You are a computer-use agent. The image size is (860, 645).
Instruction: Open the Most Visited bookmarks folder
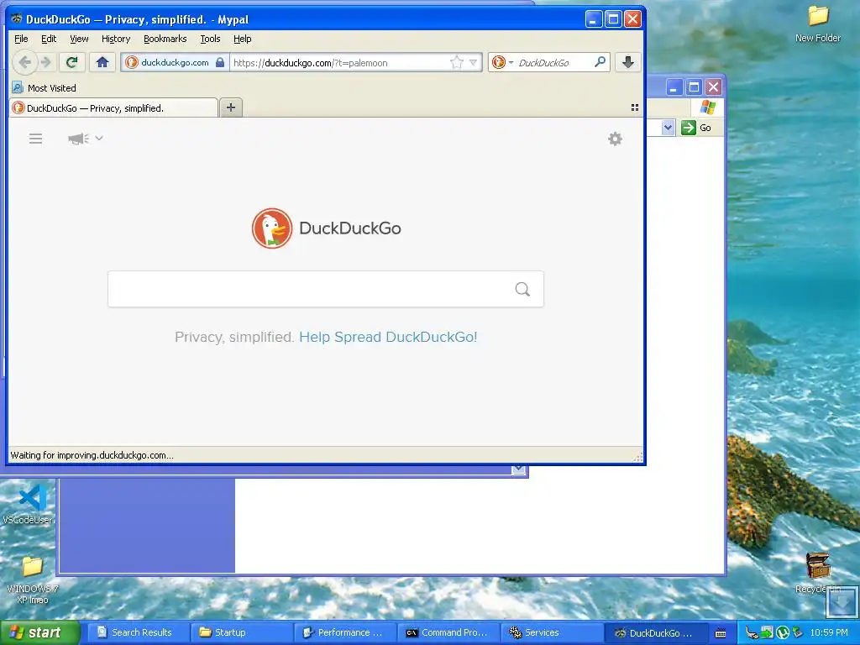tap(45, 87)
